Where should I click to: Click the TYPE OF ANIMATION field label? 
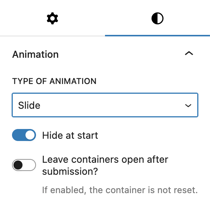coord(54,81)
